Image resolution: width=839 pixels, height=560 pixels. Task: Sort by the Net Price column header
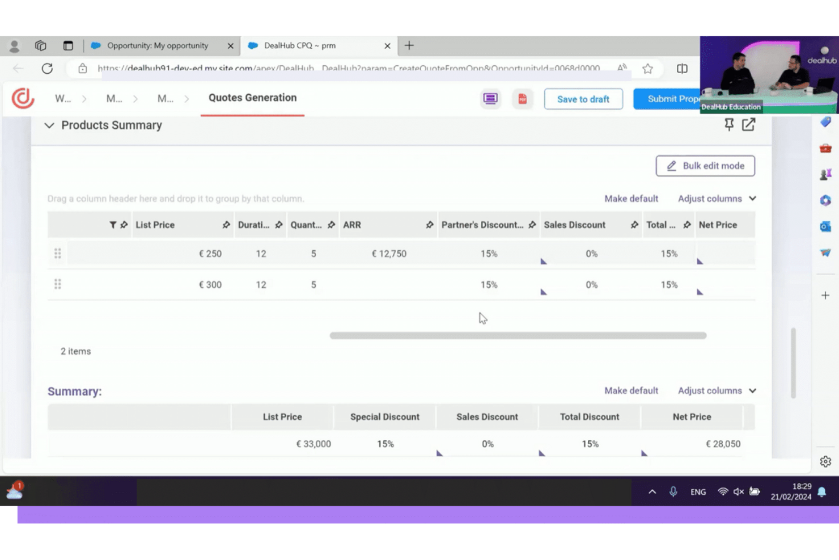[x=718, y=225]
